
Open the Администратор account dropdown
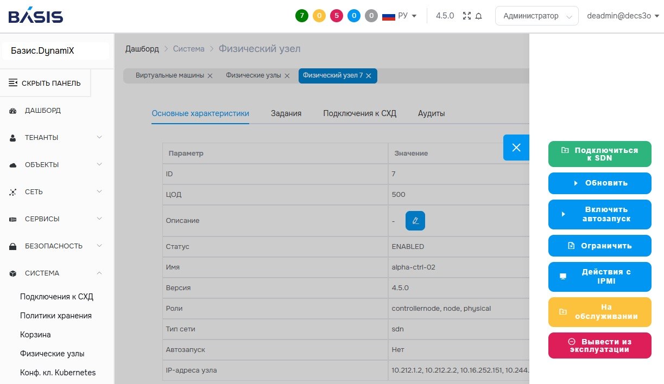tap(536, 16)
